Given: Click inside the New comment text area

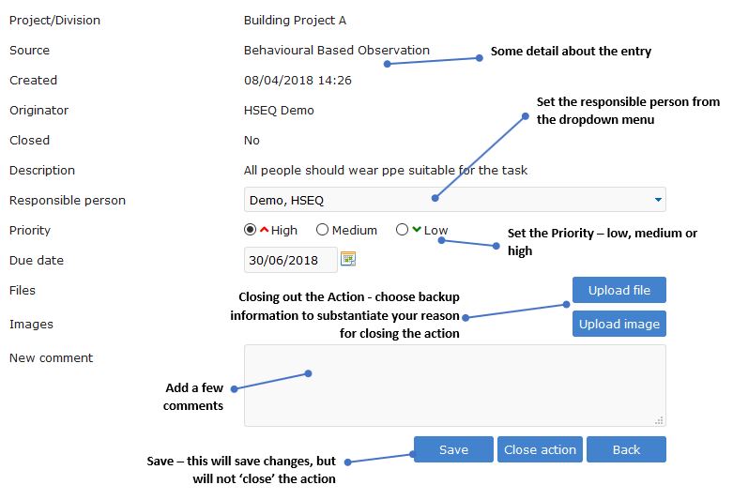Looking at the screenshot, I should (x=454, y=386).
